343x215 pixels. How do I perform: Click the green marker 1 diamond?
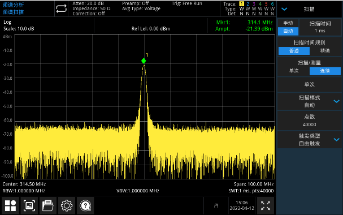(x=144, y=61)
